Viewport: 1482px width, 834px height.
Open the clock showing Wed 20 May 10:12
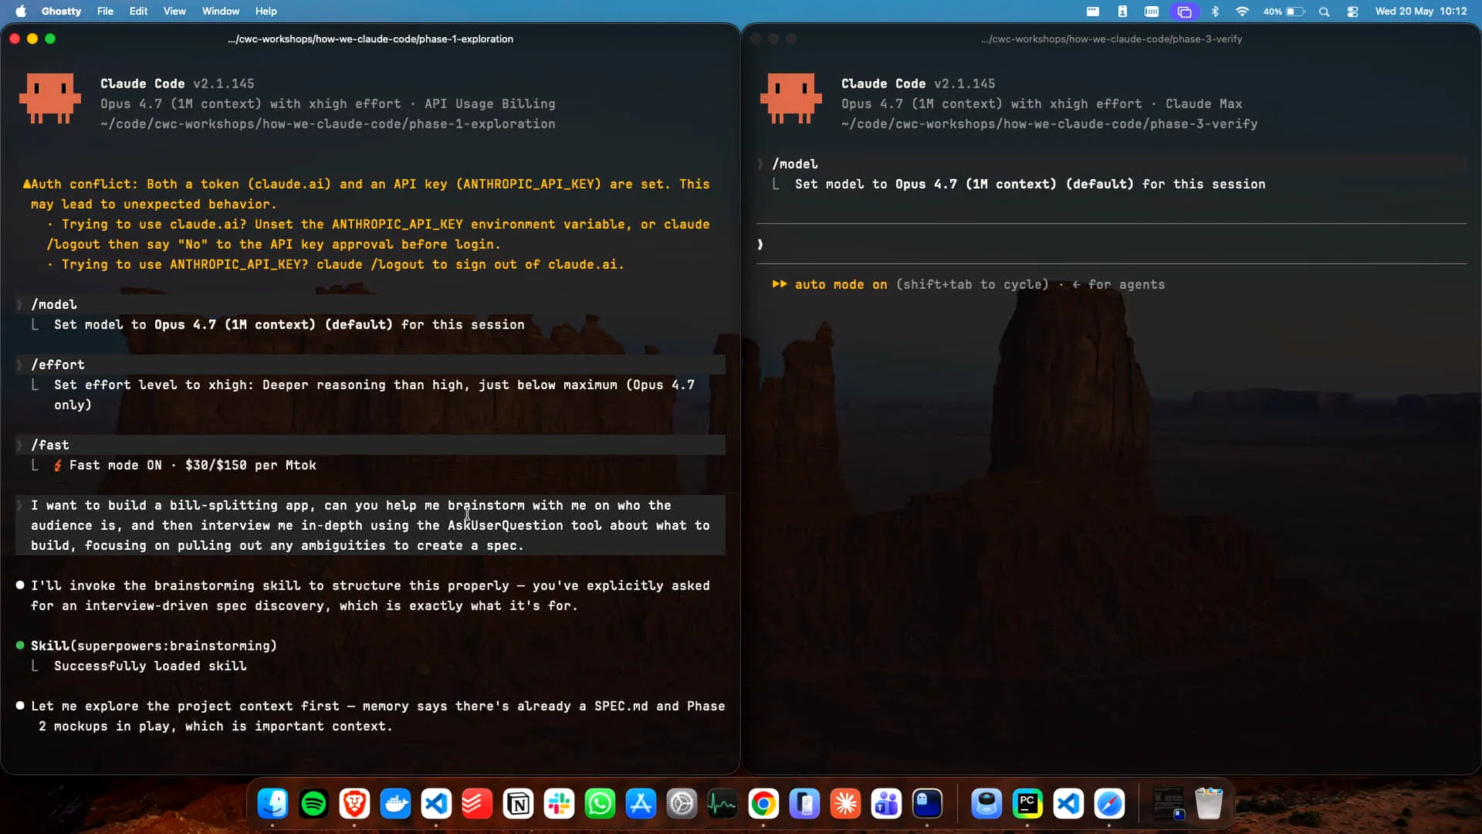tap(1421, 12)
